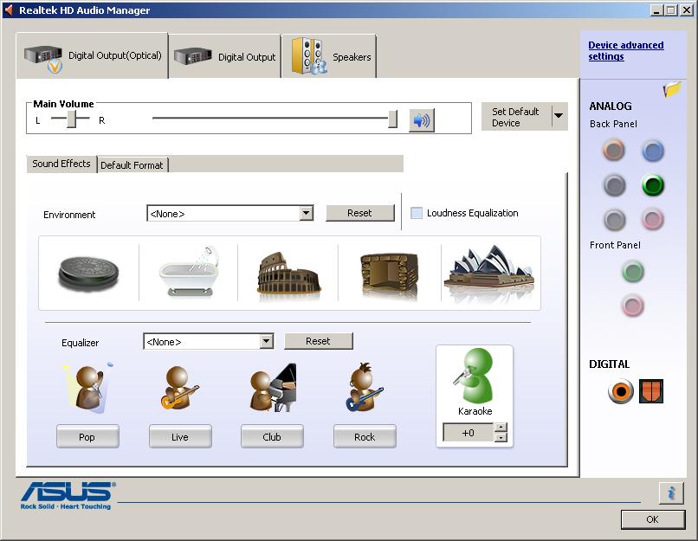Click the green Karaoke singer icon
Image resolution: width=698 pixels, height=541 pixels.
(474, 376)
